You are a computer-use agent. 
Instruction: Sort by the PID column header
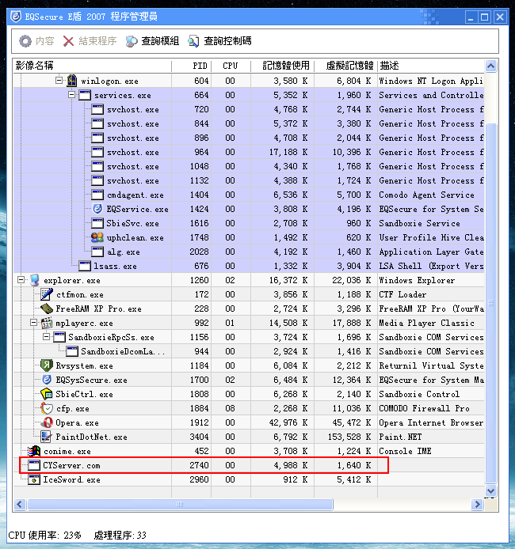tap(192, 66)
